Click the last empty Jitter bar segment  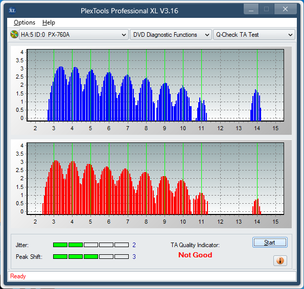[122, 245]
